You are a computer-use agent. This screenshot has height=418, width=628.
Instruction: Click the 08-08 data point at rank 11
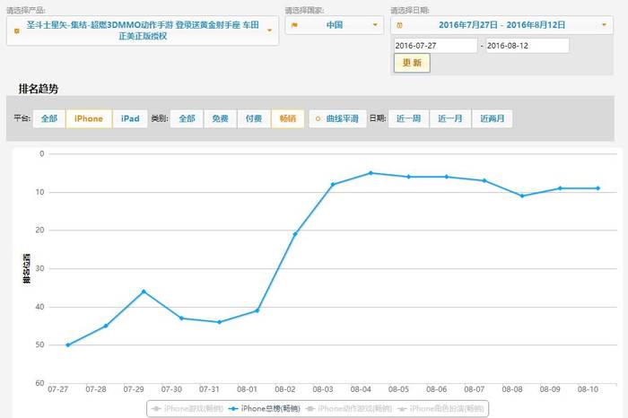[522, 196]
